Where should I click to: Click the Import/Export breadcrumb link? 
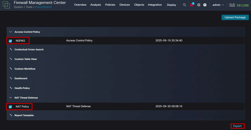[43, 7]
